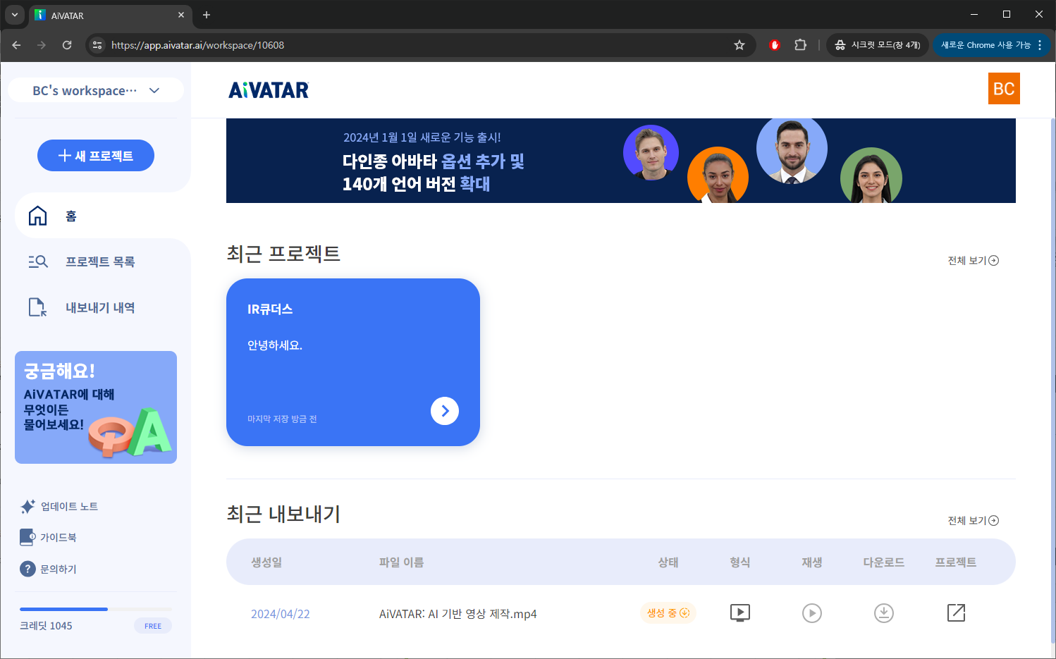Viewport: 1056px width, 659px height.
Task: Click the 2024/04/22 creation date
Action: coord(281,614)
